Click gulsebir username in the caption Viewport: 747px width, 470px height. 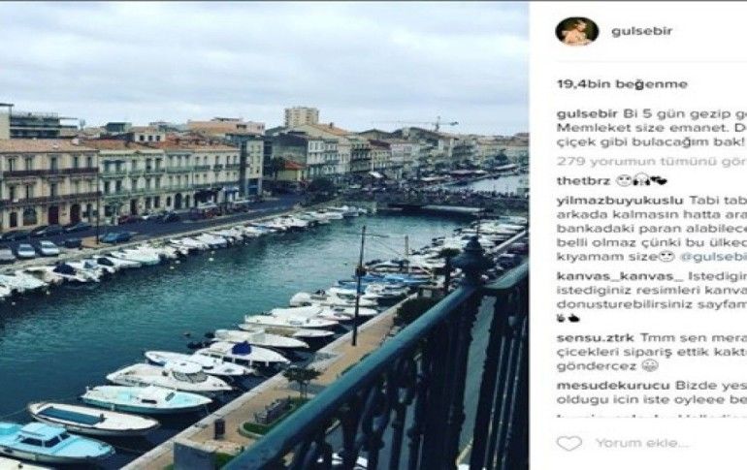587,113
